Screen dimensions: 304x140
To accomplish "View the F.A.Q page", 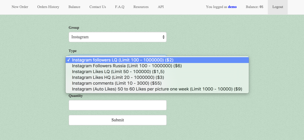I will pos(120,7).
